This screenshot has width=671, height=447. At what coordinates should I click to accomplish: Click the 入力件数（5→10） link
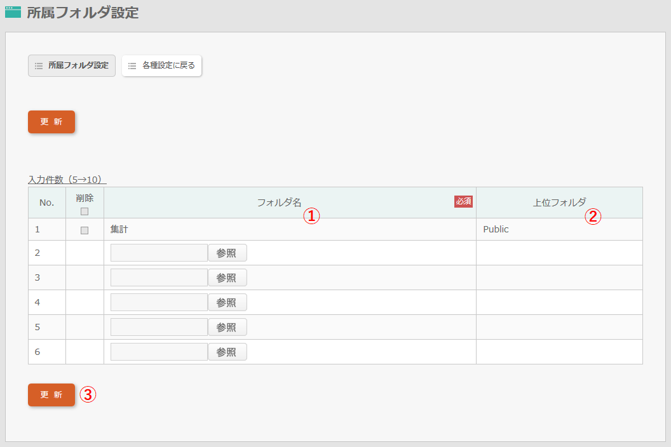pos(67,180)
